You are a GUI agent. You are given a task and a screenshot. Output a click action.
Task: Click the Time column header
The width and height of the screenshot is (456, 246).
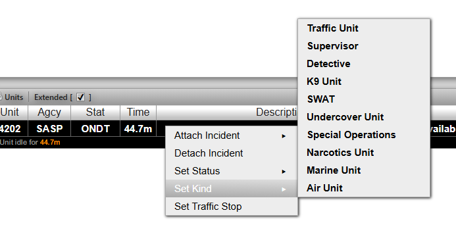[138, 112]
